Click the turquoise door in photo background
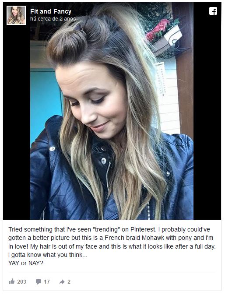This screenshot has width=225, height=295. tap(46, 102)
